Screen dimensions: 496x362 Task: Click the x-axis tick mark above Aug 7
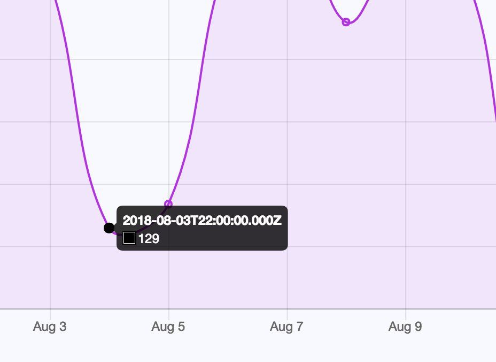point(287,314)
